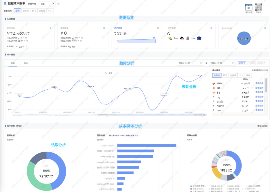Toggle 成本 series in chart legend
The image size is (270, 192).
108,73
